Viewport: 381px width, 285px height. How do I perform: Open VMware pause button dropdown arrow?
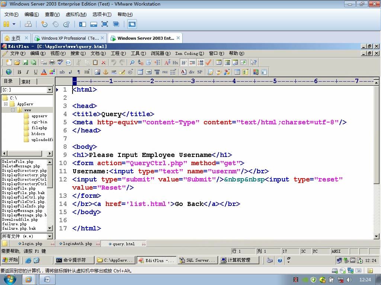click(14, 24)
